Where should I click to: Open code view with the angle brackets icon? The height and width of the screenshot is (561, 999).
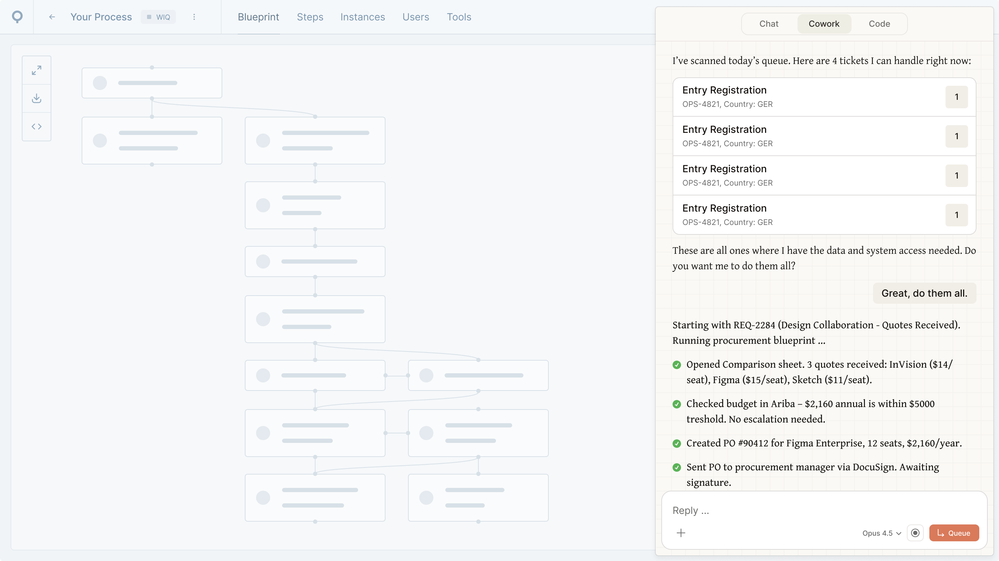(37, 126)
